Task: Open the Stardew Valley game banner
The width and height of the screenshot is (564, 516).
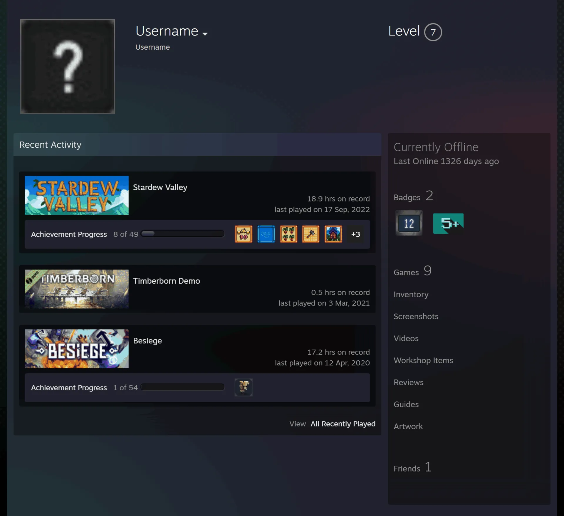Action: coord(76,195)
